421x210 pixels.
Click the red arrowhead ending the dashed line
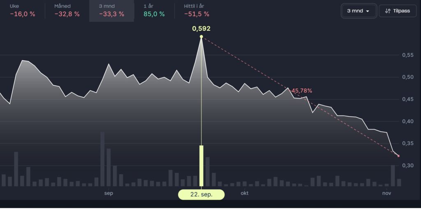click(x=398, y=156)
